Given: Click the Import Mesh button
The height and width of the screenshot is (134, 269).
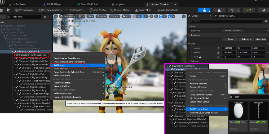Looking at the screenshot, I should (x=143, y=10).
